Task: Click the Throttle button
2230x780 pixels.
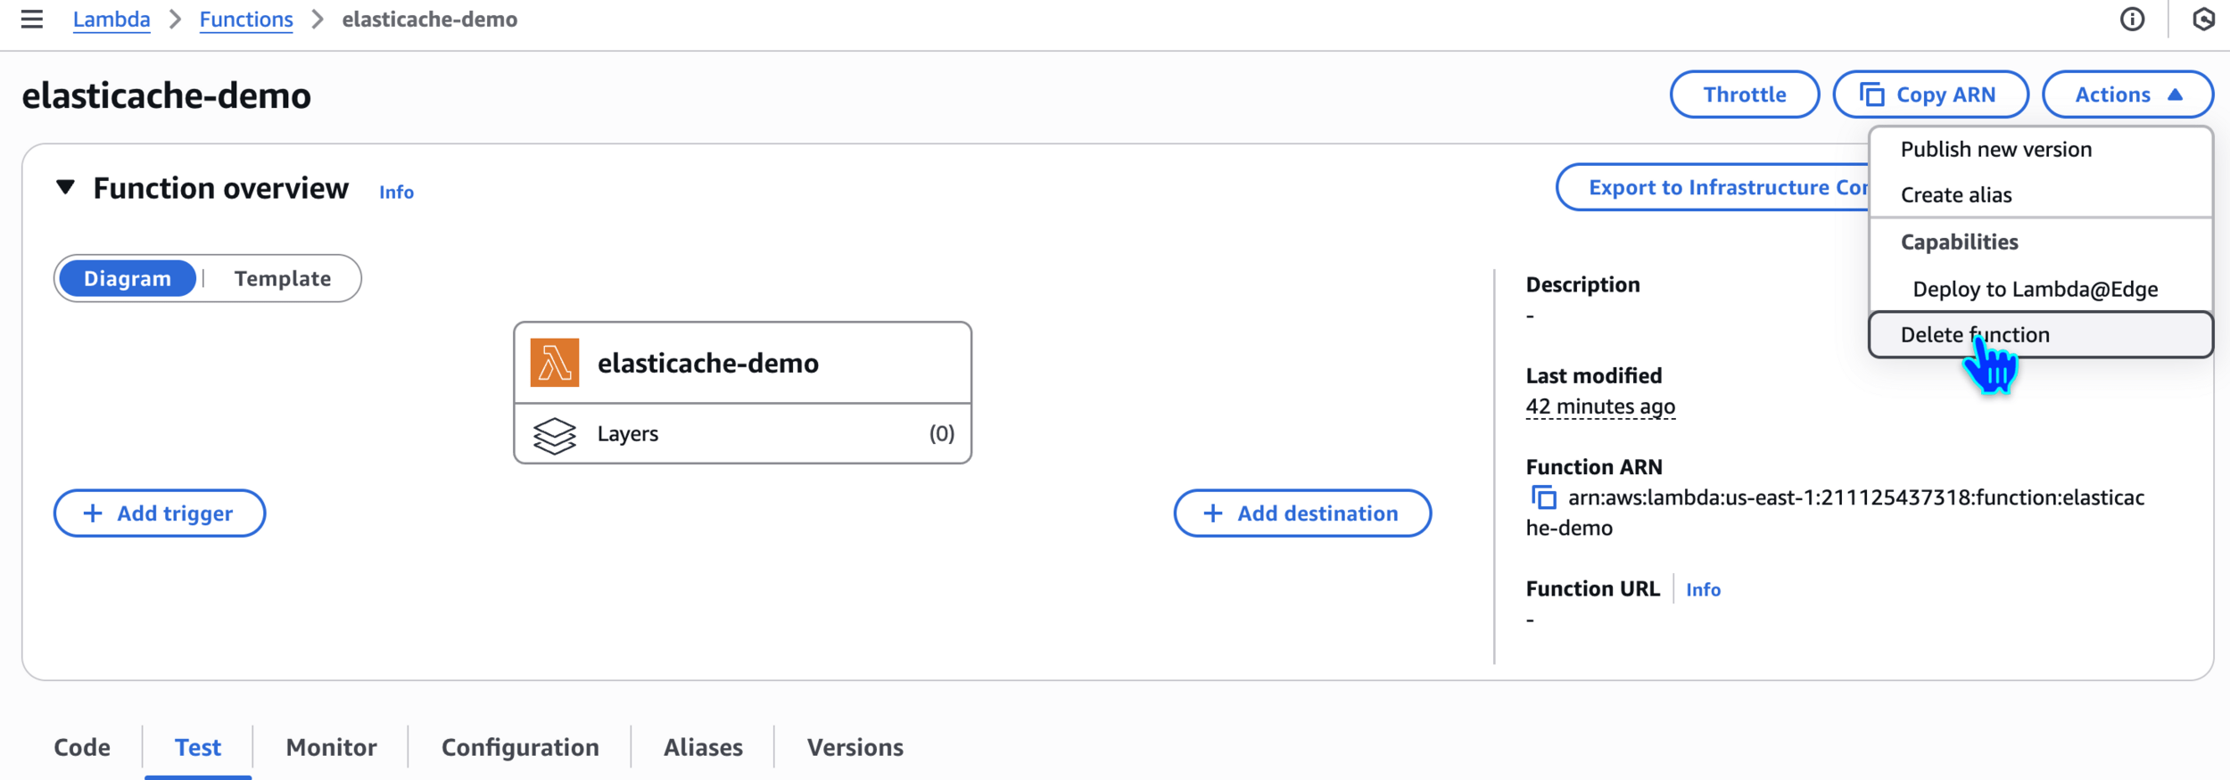Action: (x=1744, y=94)
